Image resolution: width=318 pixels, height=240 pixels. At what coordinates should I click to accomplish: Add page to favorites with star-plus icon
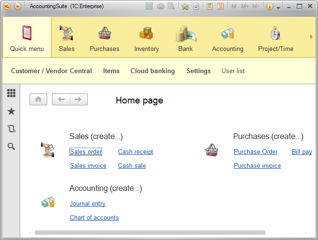pos(185,6)
